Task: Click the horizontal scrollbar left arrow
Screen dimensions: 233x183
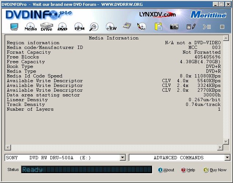Action: pyautogui.click(x=8, y=148)
